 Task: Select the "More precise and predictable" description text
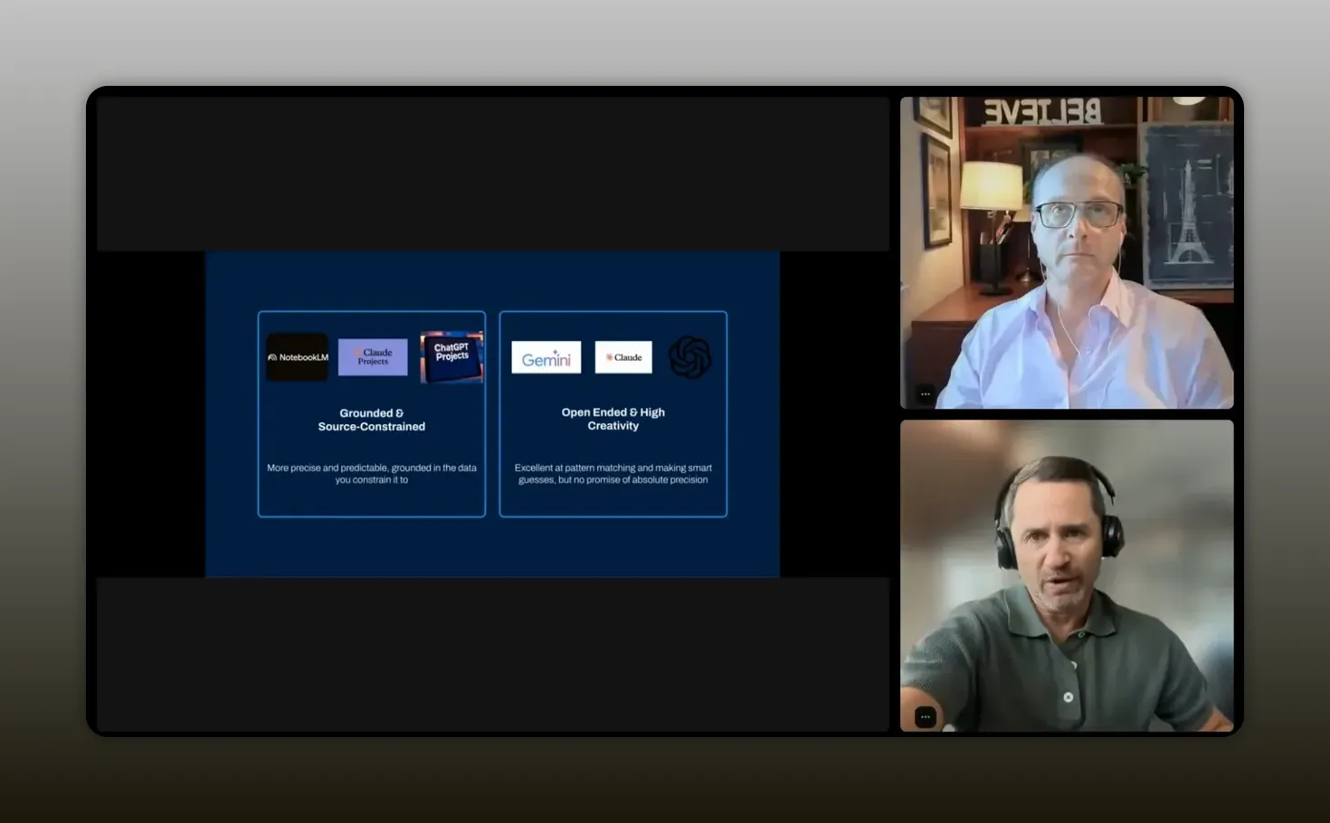pyautogui.click(x=372, y=474)
